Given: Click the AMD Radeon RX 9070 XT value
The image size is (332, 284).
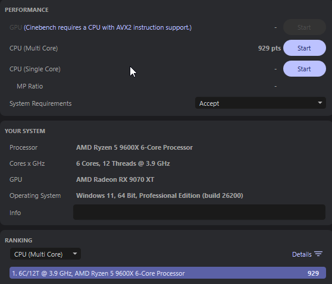Looking at the screenshot, I should pyautogui.click(x=115, y=179).
